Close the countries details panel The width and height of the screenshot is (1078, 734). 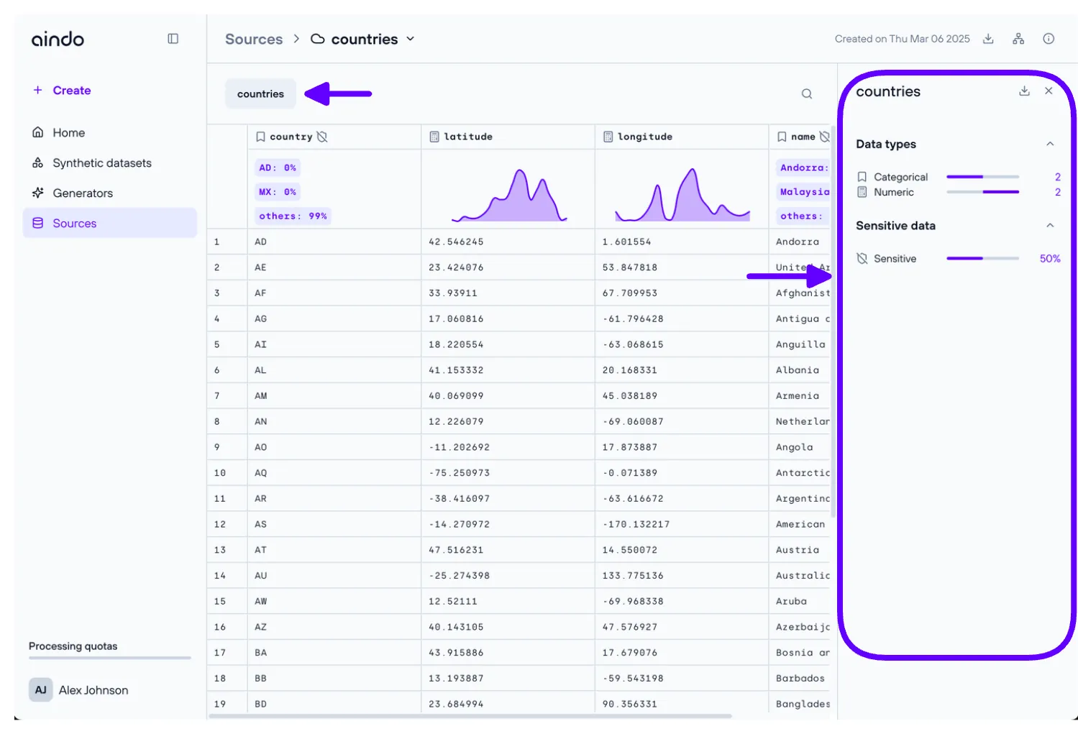(x=1049, y=91)
